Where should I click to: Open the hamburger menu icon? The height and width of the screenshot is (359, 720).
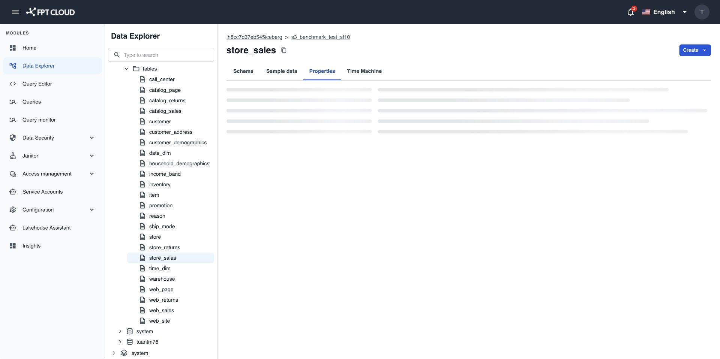[15, 12]
